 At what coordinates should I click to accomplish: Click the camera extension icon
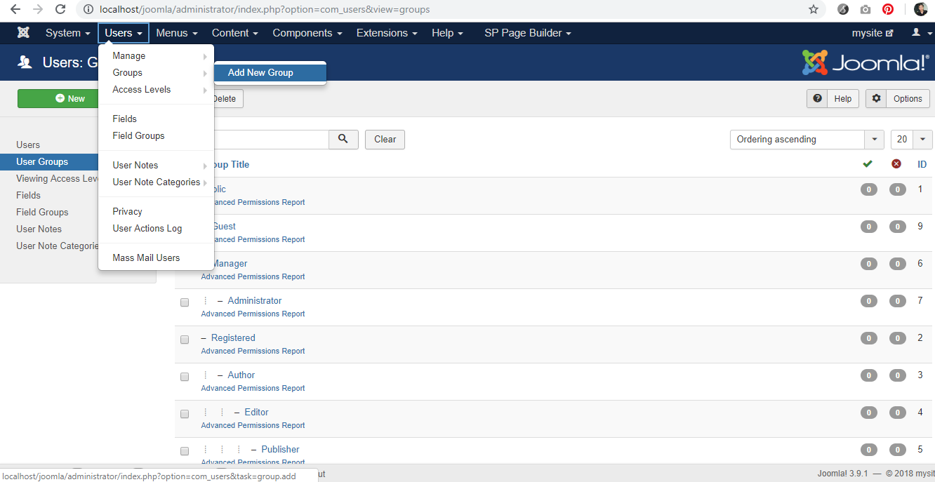point(866,10)
